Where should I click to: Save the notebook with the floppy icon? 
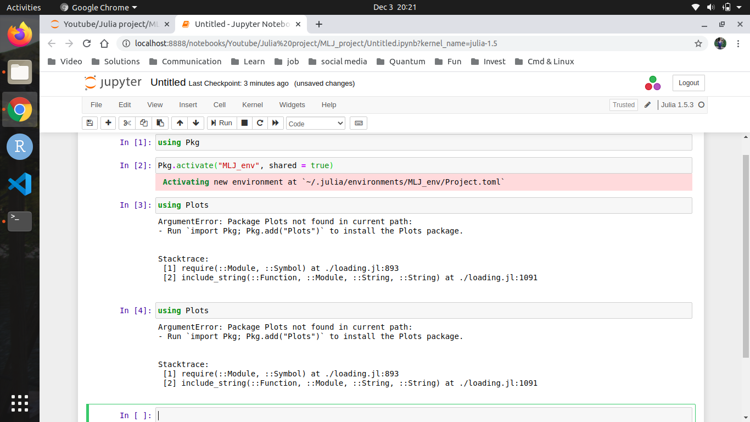pos(89,123)
